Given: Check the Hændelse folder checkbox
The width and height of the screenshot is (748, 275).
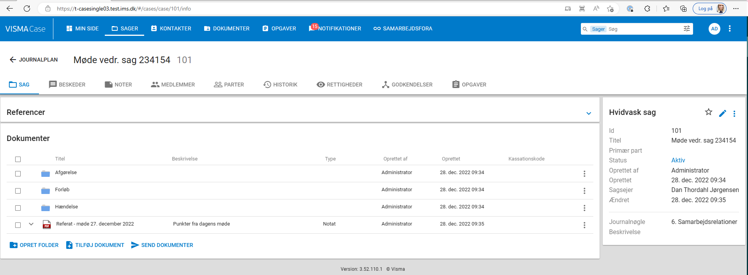Looking at the screenshot, I should coord(18,208).
